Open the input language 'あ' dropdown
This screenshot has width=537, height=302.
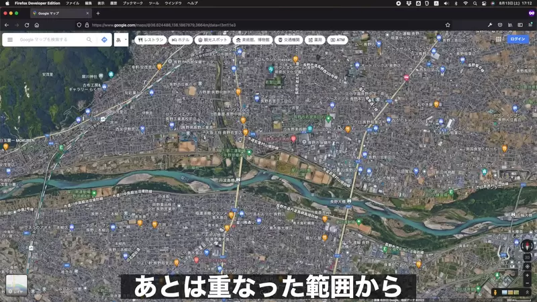[x=121, y=40]
